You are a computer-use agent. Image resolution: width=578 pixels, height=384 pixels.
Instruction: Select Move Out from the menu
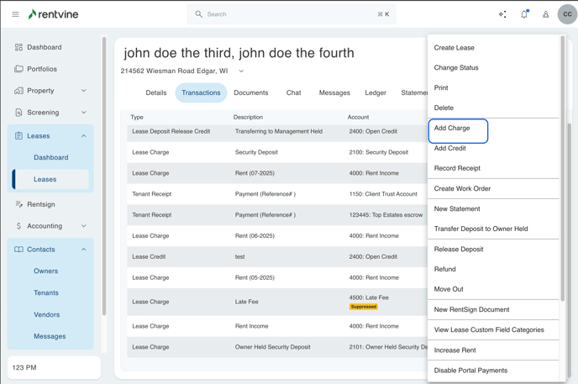[x=449, y=289]
